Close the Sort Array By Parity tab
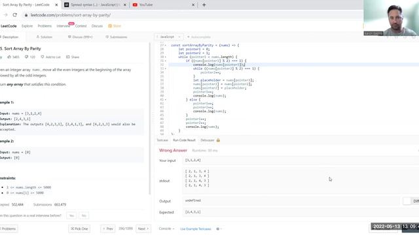 point(56,5)
